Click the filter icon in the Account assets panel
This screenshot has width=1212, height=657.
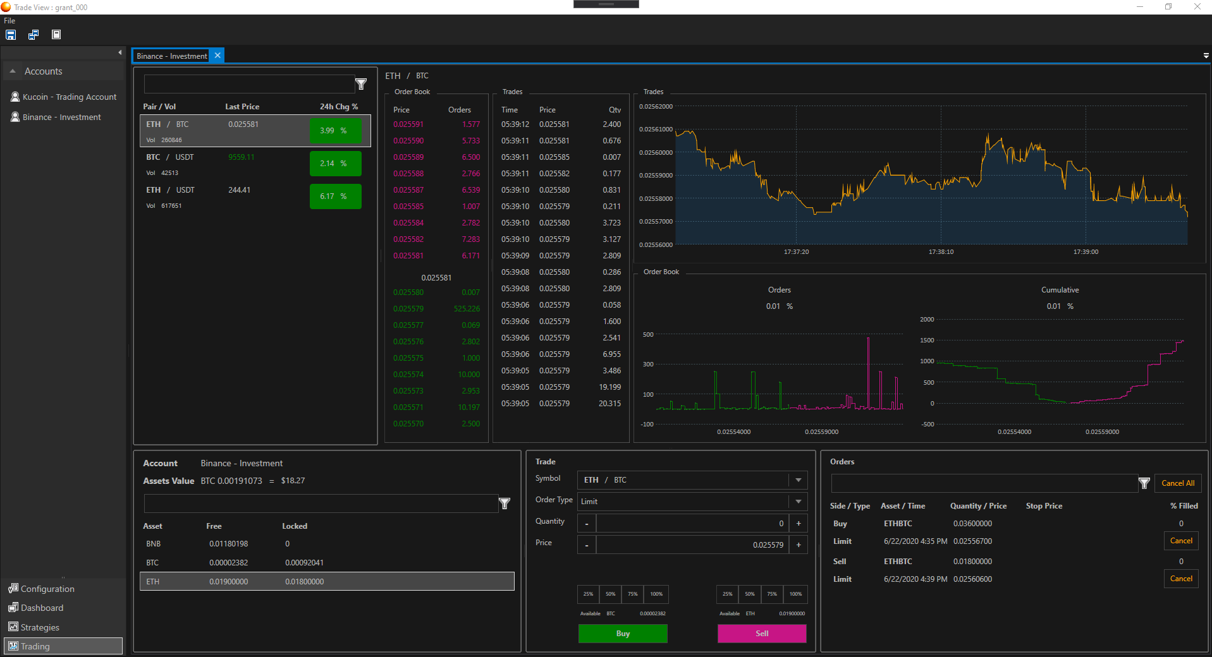point(505,503)
